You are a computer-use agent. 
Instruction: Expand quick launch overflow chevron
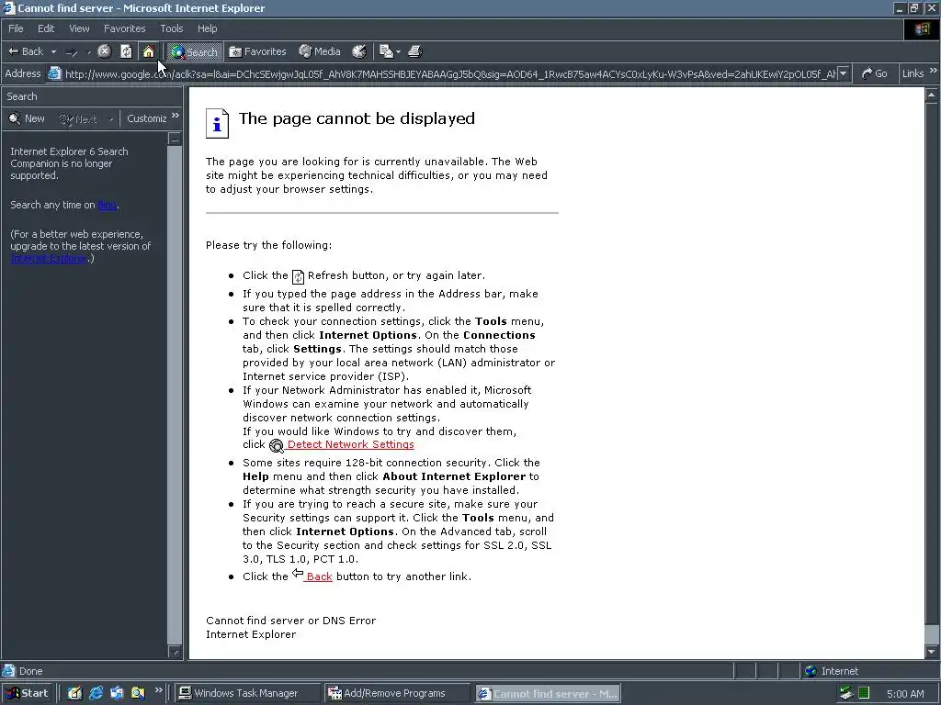coord(158,690)
